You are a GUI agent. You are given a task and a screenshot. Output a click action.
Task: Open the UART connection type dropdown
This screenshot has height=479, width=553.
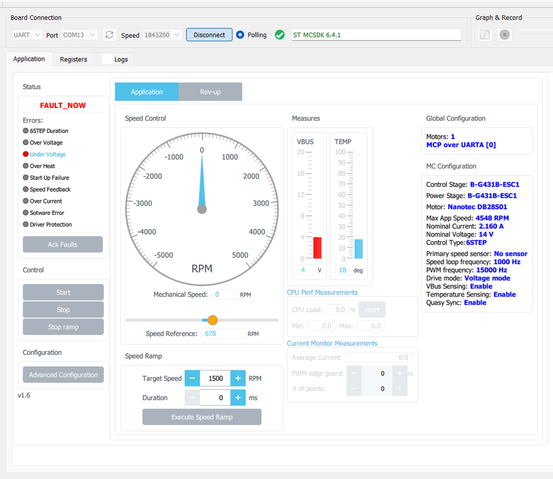27,35
